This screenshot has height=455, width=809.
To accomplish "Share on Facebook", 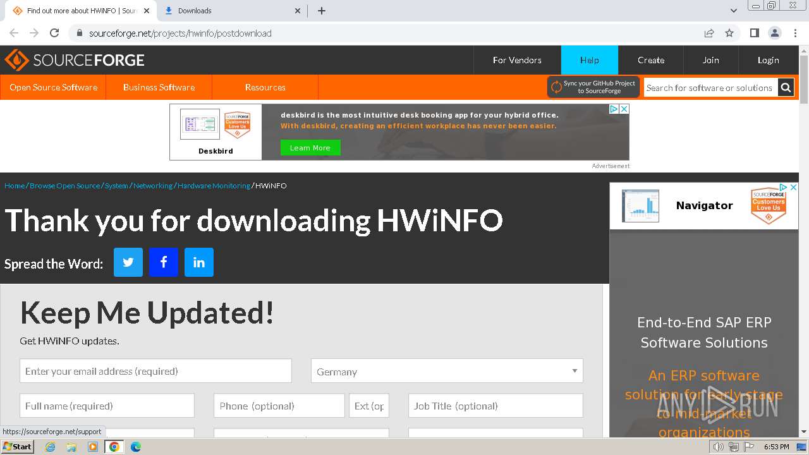I will (164, 262).
